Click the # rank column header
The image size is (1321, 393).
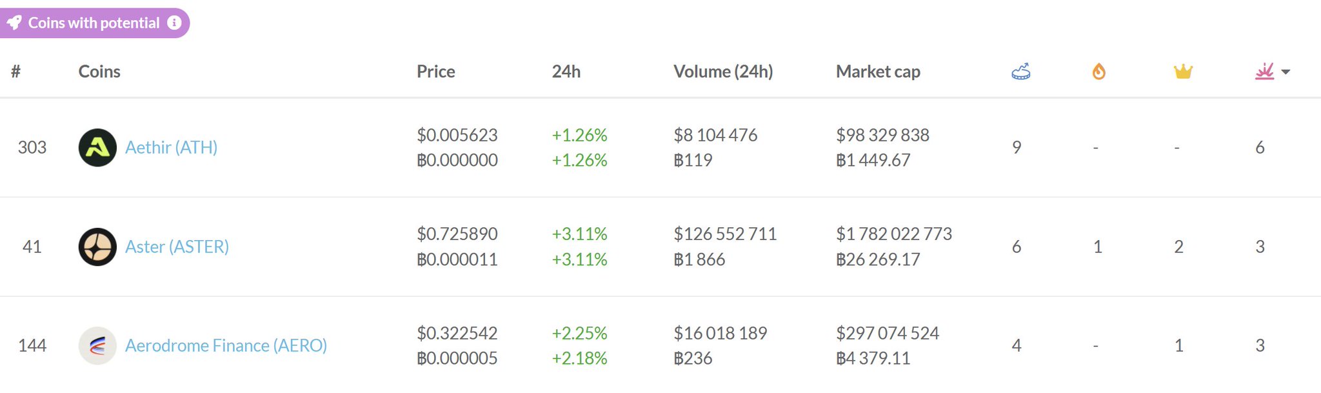[x=16, y=72]
